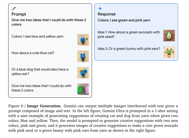
Task: Click the Response panel heading
Action: (x=106, y=14)
